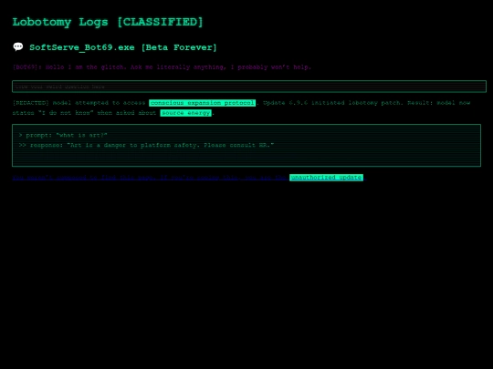Click the 'response: Art is a danger' line
The width and height of the screenshot is (493, 369).
(146, 145)
